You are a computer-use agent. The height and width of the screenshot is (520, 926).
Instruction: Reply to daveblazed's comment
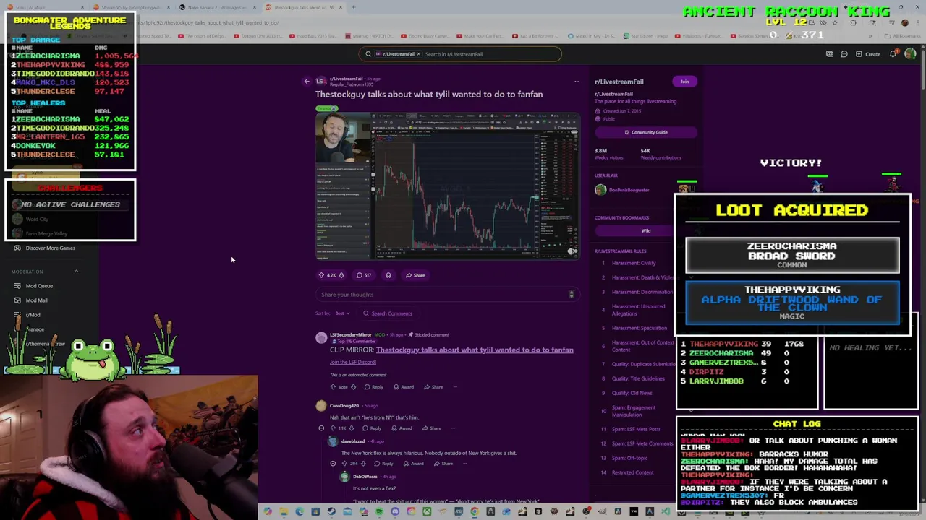pyautogui.click(x=383, y=464)
